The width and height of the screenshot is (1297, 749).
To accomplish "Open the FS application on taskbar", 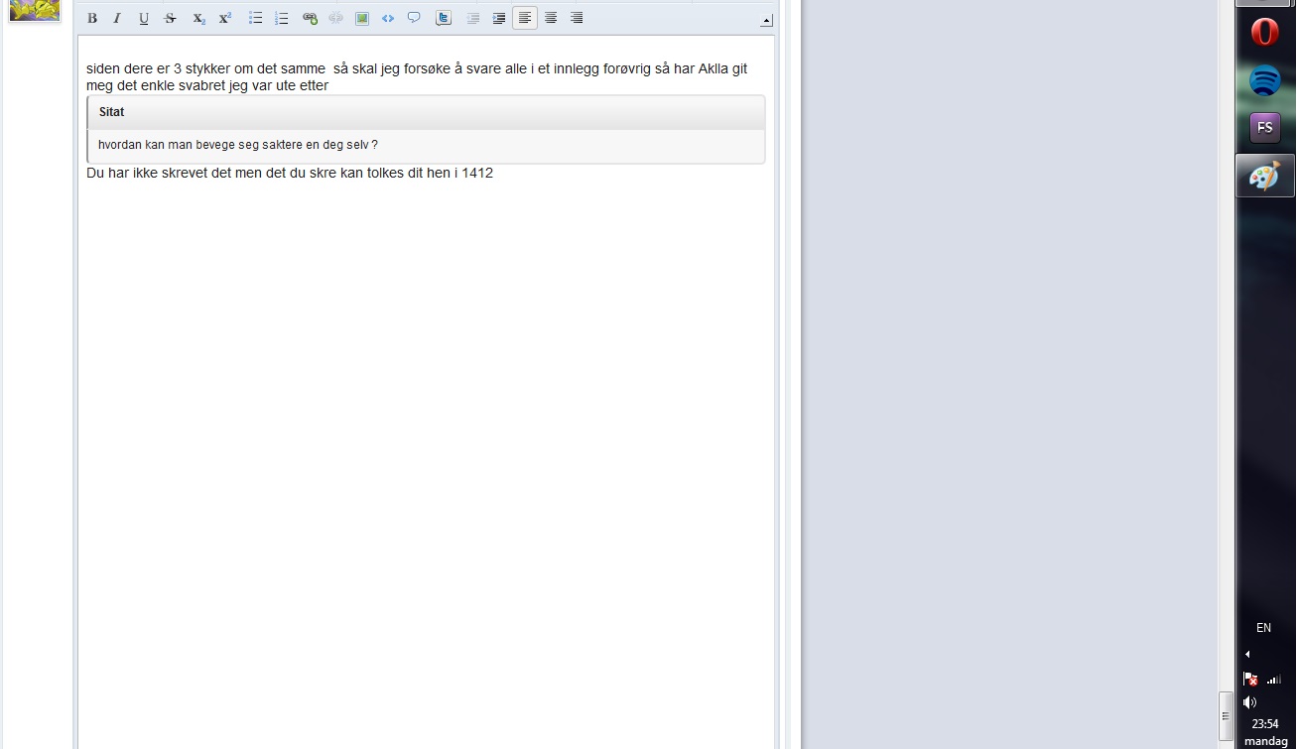I will [x=1265, y=128].
